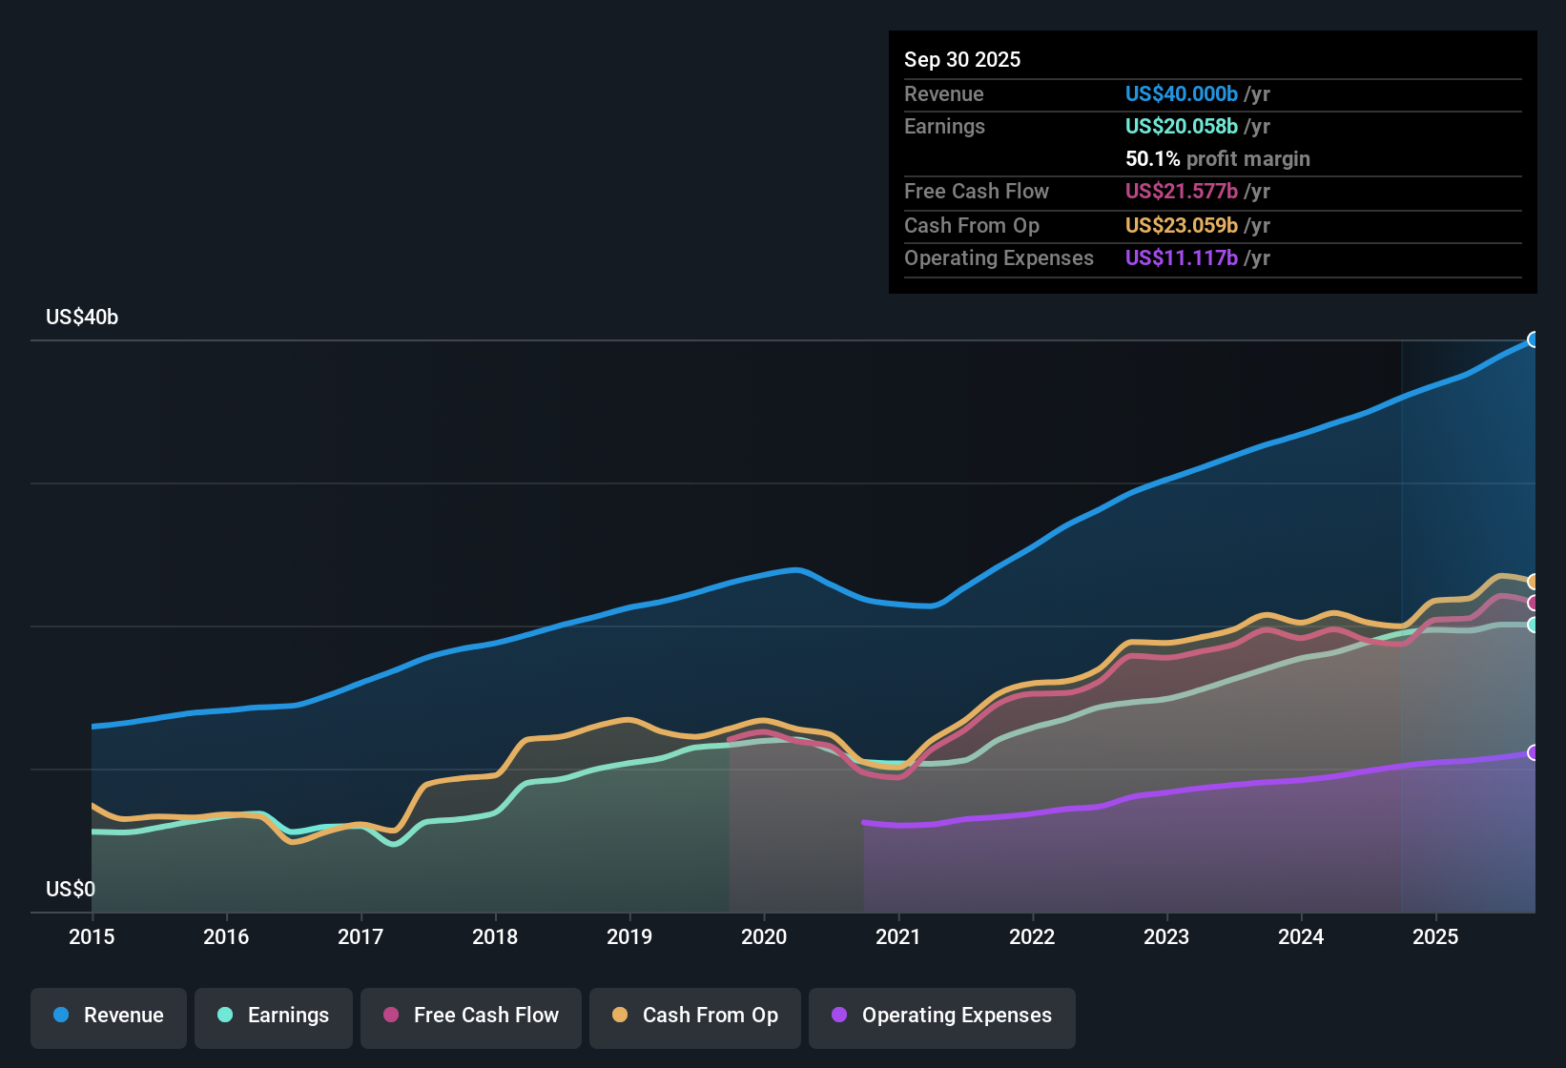Toggle the Revenue series visibility
The image size is (1566, 1068).
(108, 1016)
